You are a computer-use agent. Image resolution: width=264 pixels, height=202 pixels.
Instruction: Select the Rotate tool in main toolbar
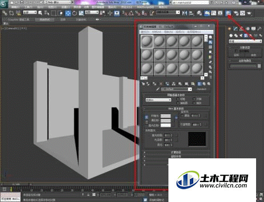coord(74,13)
